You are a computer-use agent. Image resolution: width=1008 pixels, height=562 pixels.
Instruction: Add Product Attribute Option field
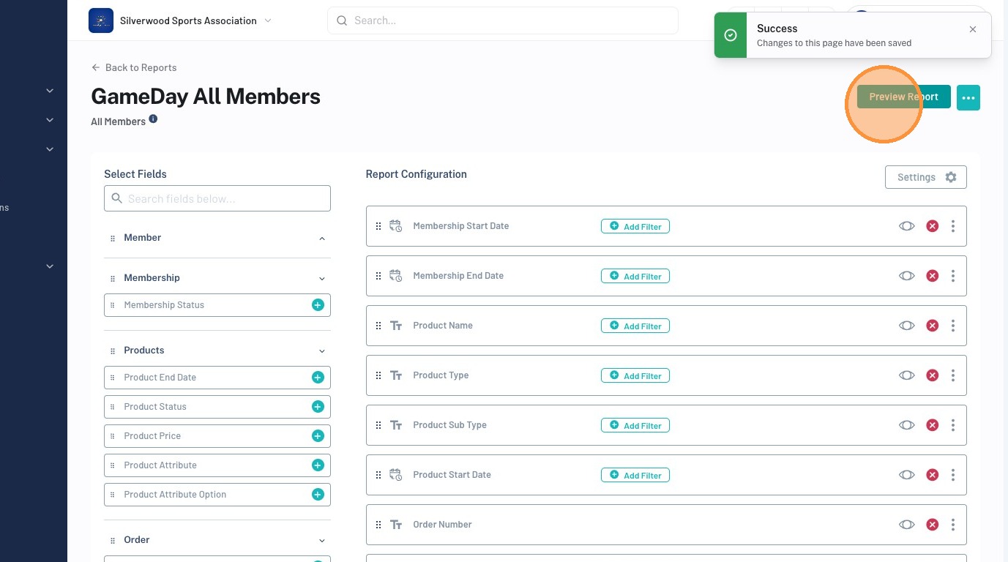318,495
